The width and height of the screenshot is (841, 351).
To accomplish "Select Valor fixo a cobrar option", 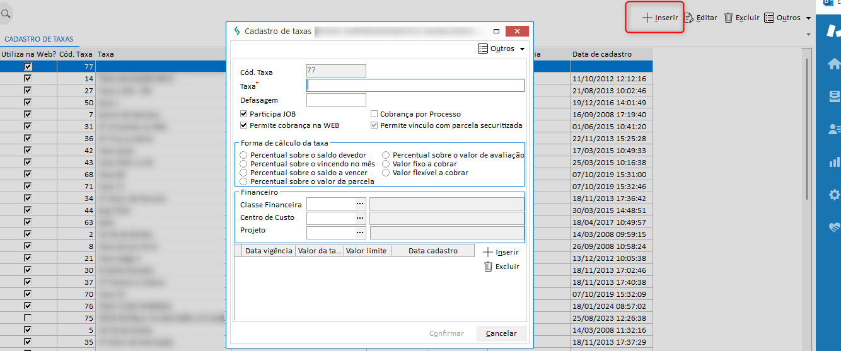I will pos(386,164).
